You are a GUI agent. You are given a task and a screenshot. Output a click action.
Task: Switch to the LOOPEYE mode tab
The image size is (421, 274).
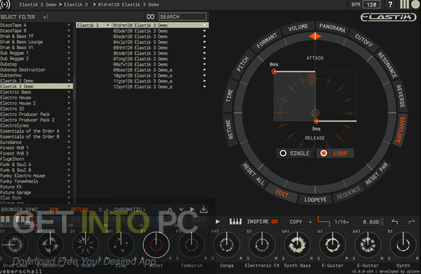click(315, 200)
